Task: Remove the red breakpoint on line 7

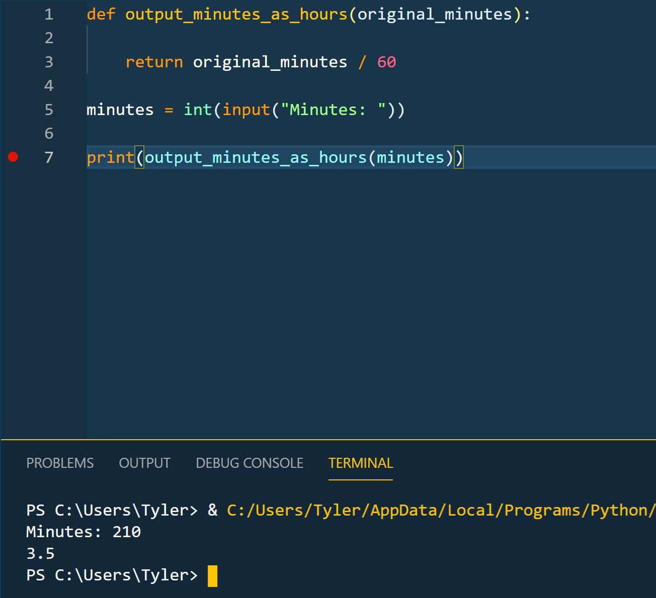Action: 14,157
